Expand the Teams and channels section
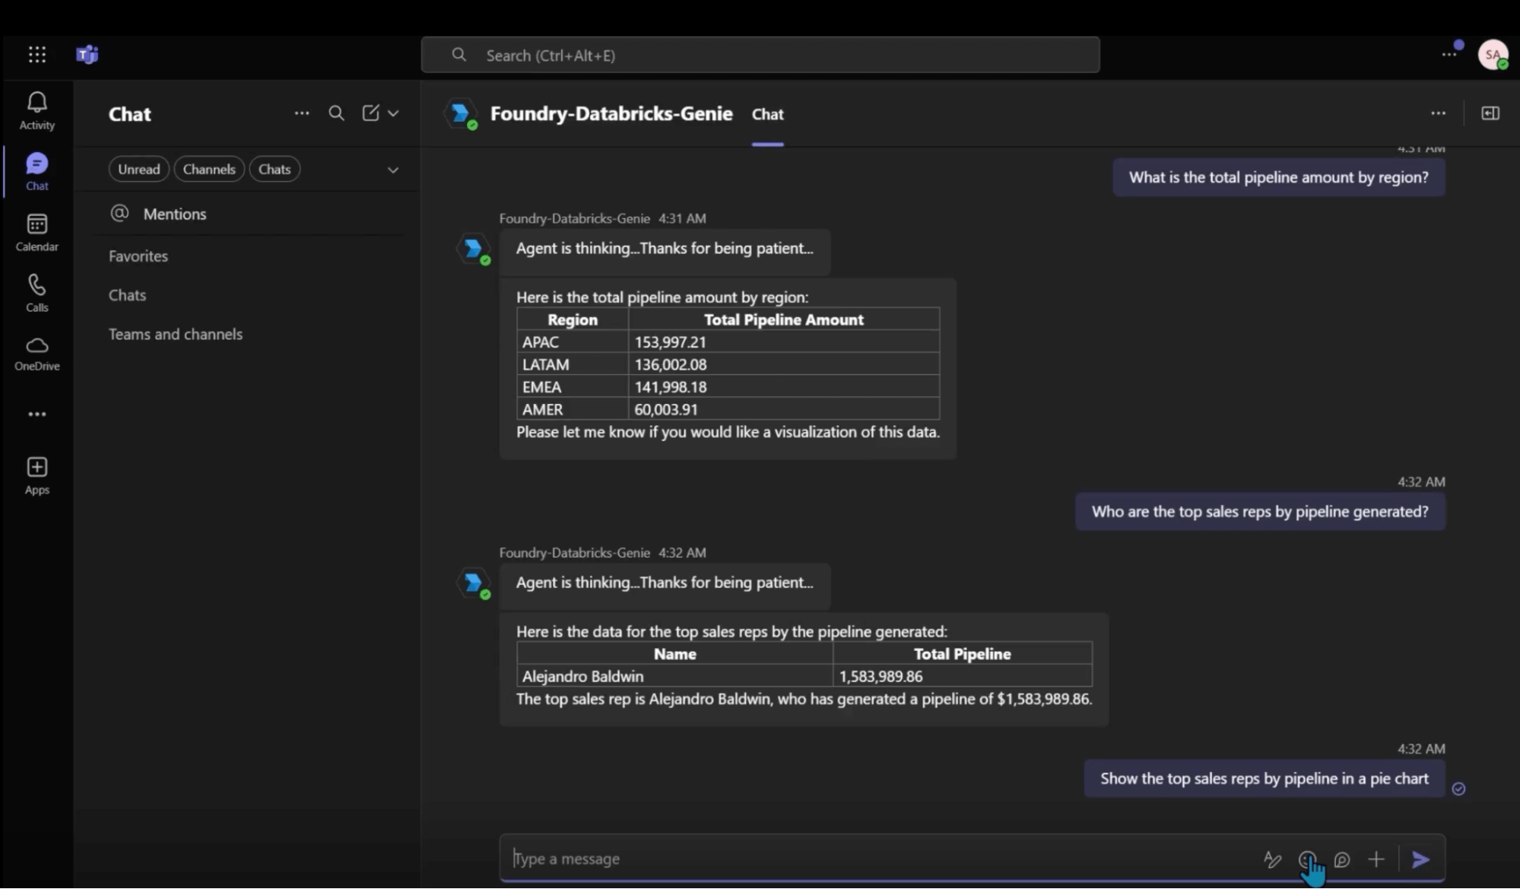Viewport: 1520px width, 889px height. 175,334
